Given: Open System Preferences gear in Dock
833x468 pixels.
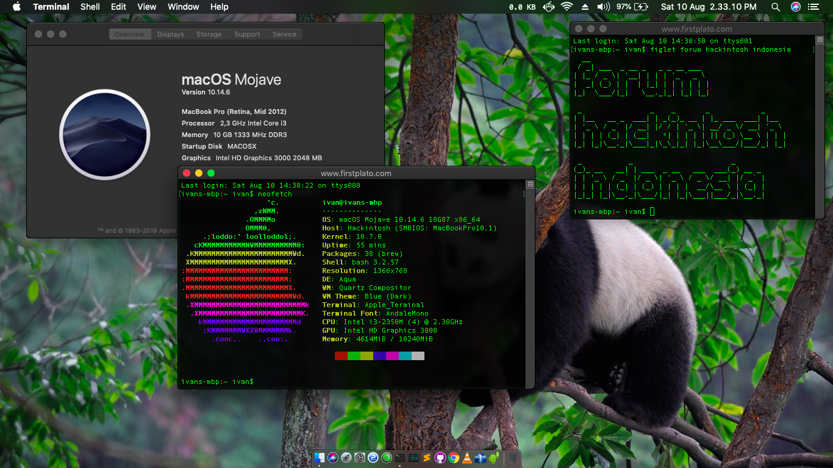Looking at the screenshot, I should coord(360,457).
